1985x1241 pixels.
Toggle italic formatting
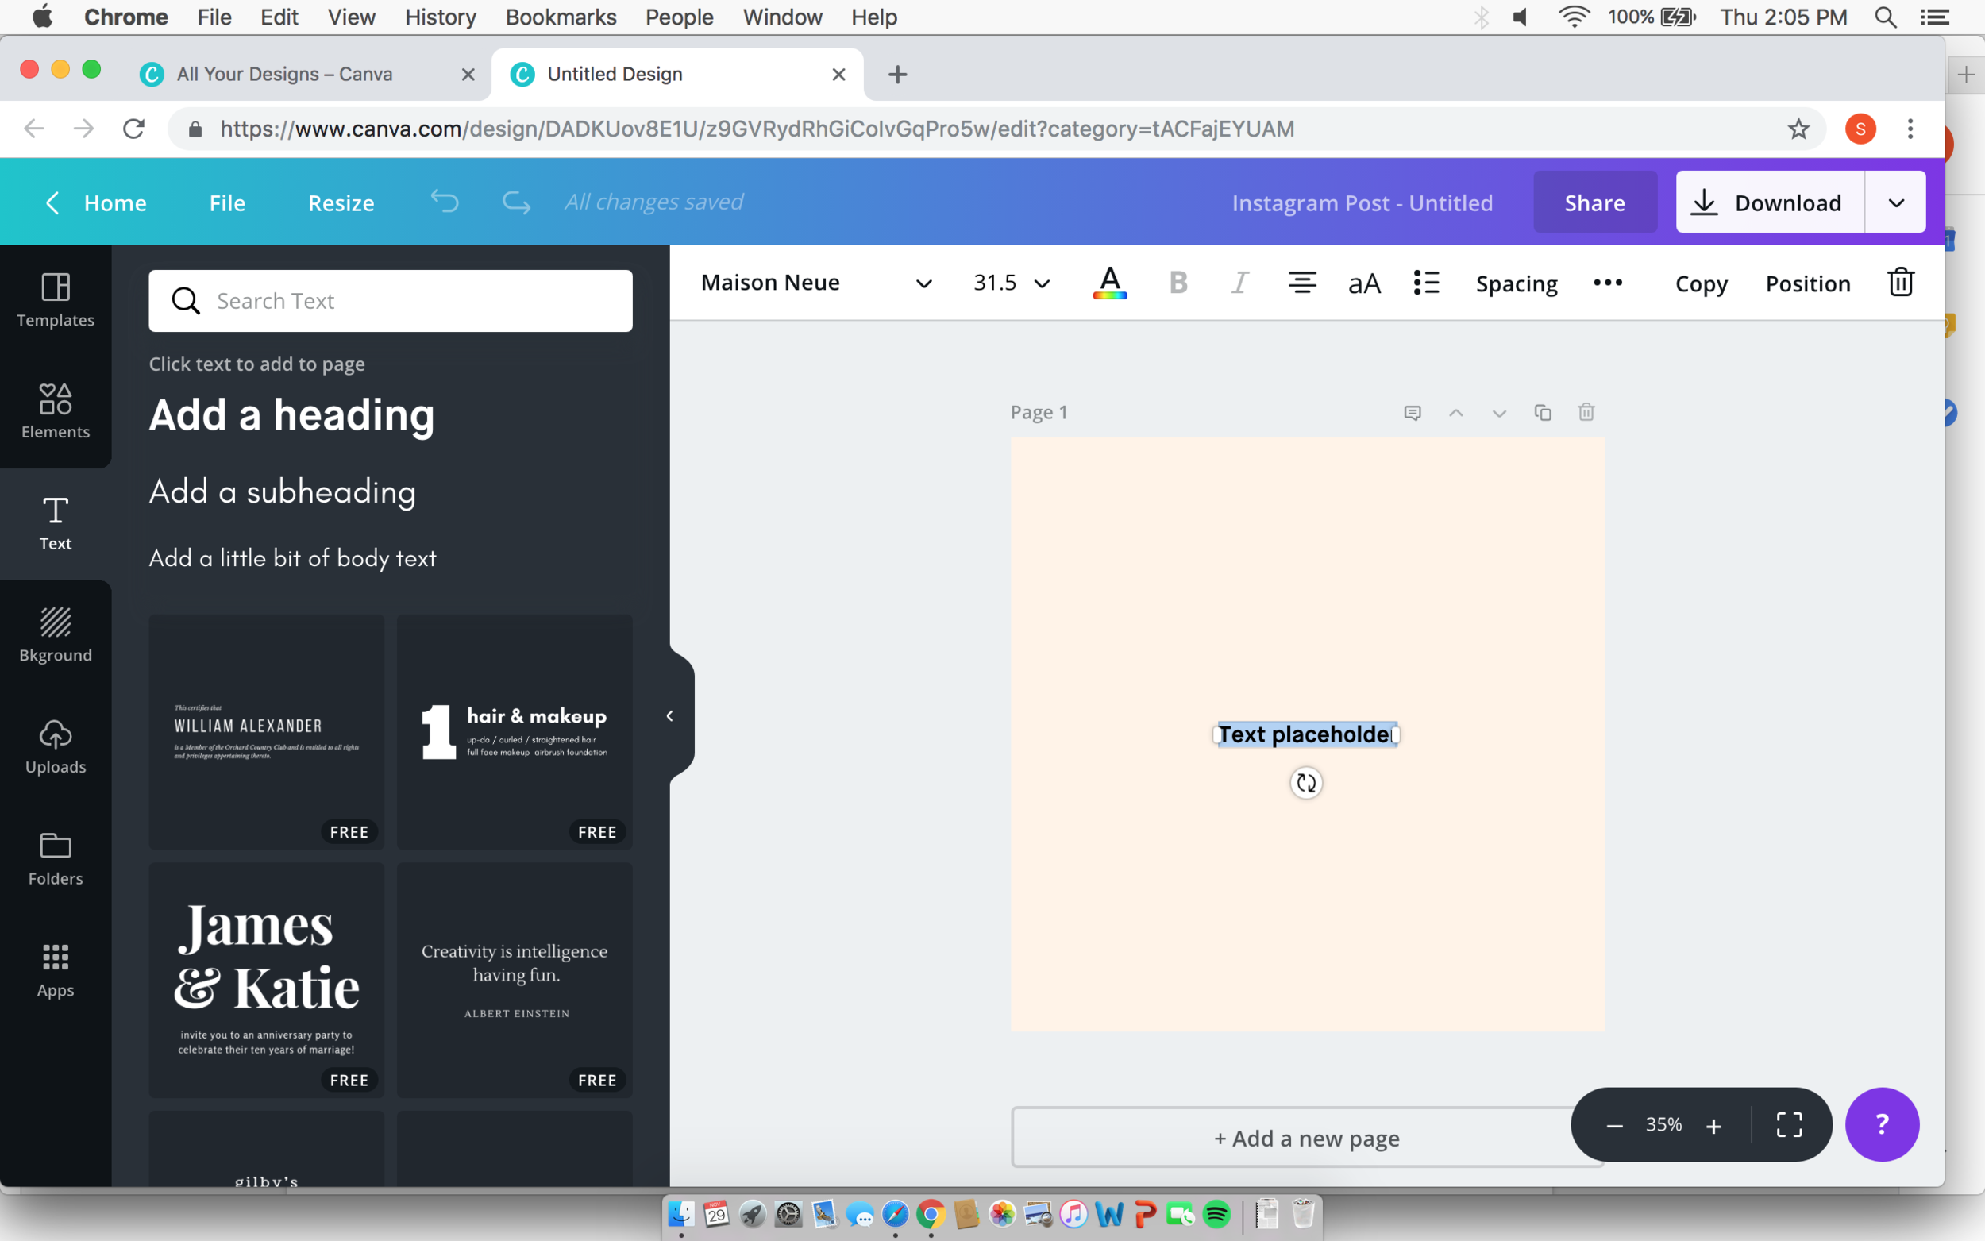tap(1240, 283)
